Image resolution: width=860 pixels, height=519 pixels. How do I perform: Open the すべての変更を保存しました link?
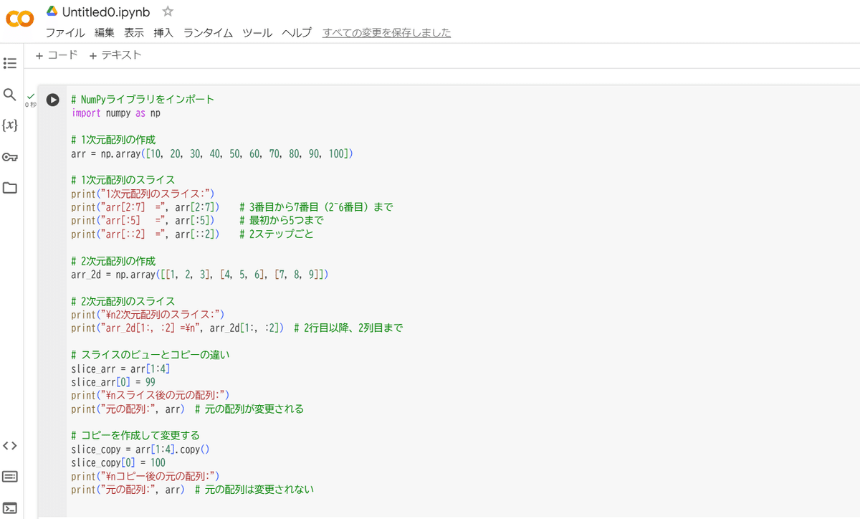(x=386, y=32)
